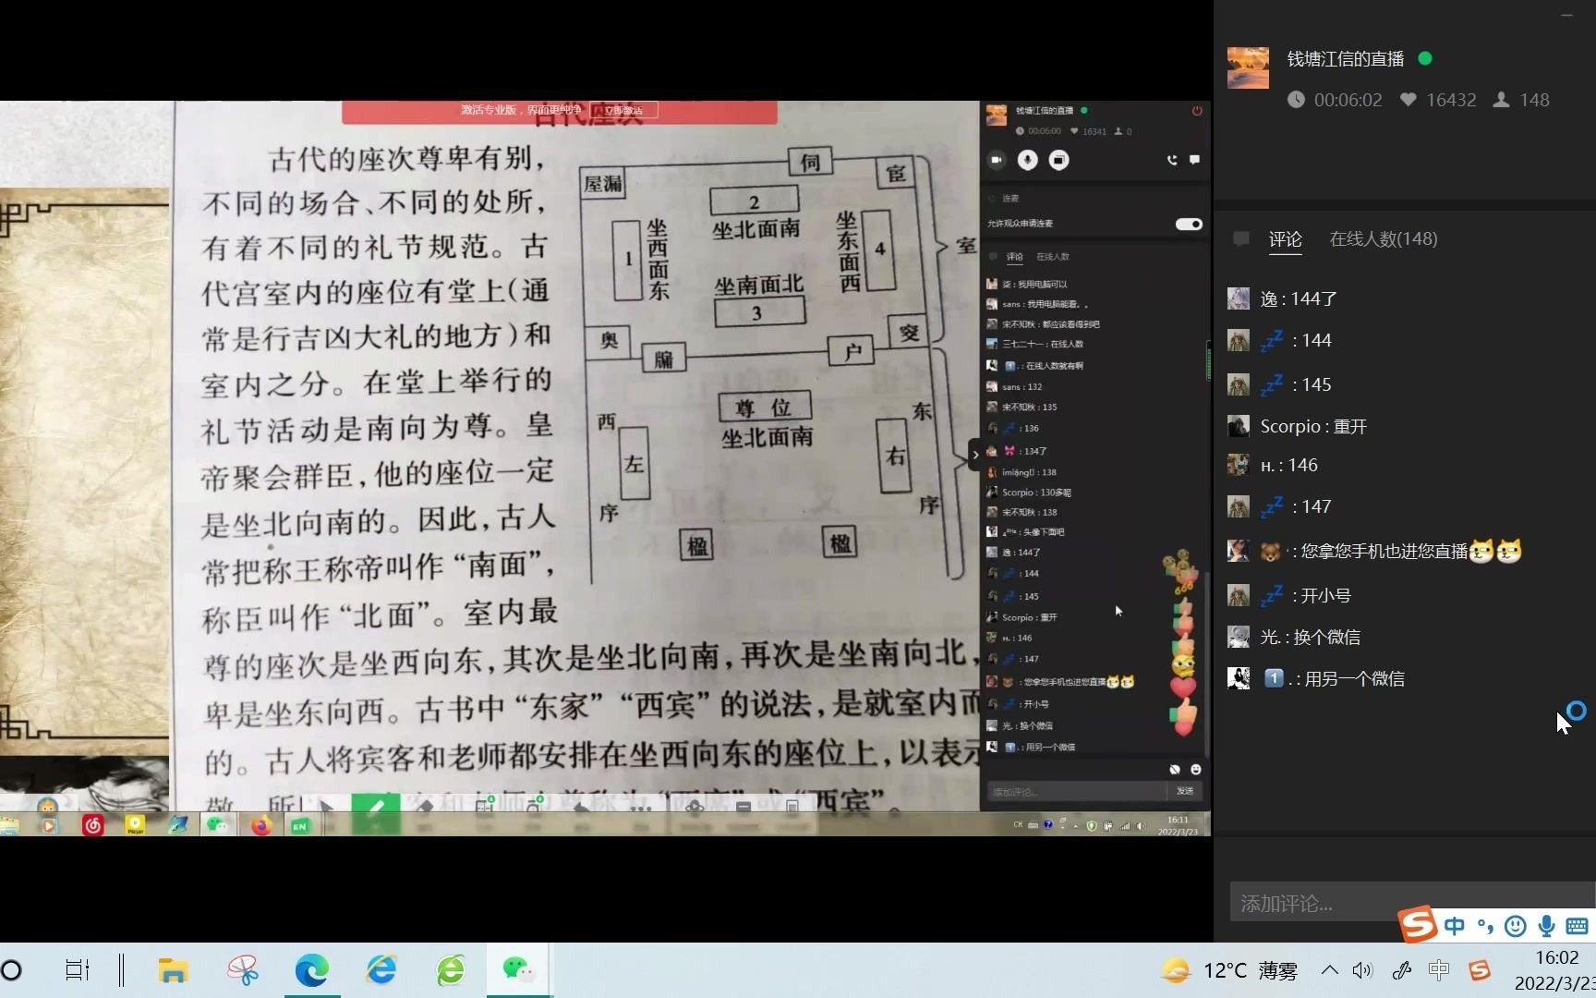Screen dimensions: 1596x998
Task: Click the phone call icon in the stream panel
Action: [x=1172, y=160]
